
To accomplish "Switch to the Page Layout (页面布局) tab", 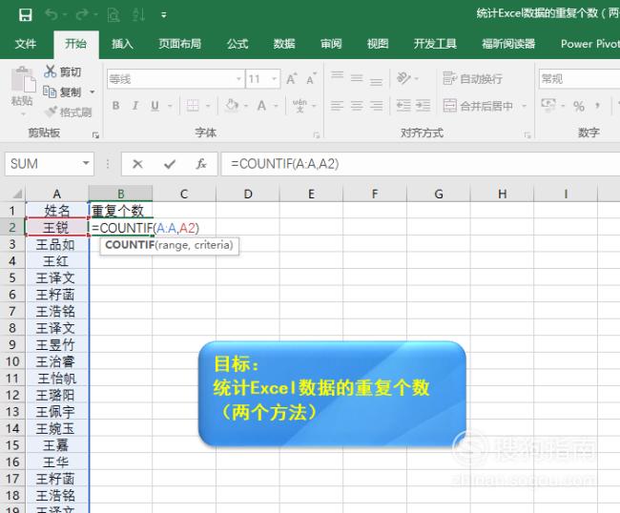I will pyautogui.click(x=180, y=44).
